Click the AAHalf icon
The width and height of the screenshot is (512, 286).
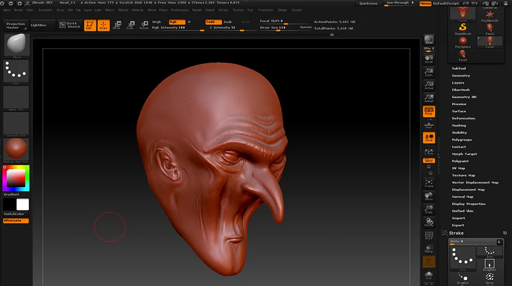pyautogui.click(x=429, y=98)
